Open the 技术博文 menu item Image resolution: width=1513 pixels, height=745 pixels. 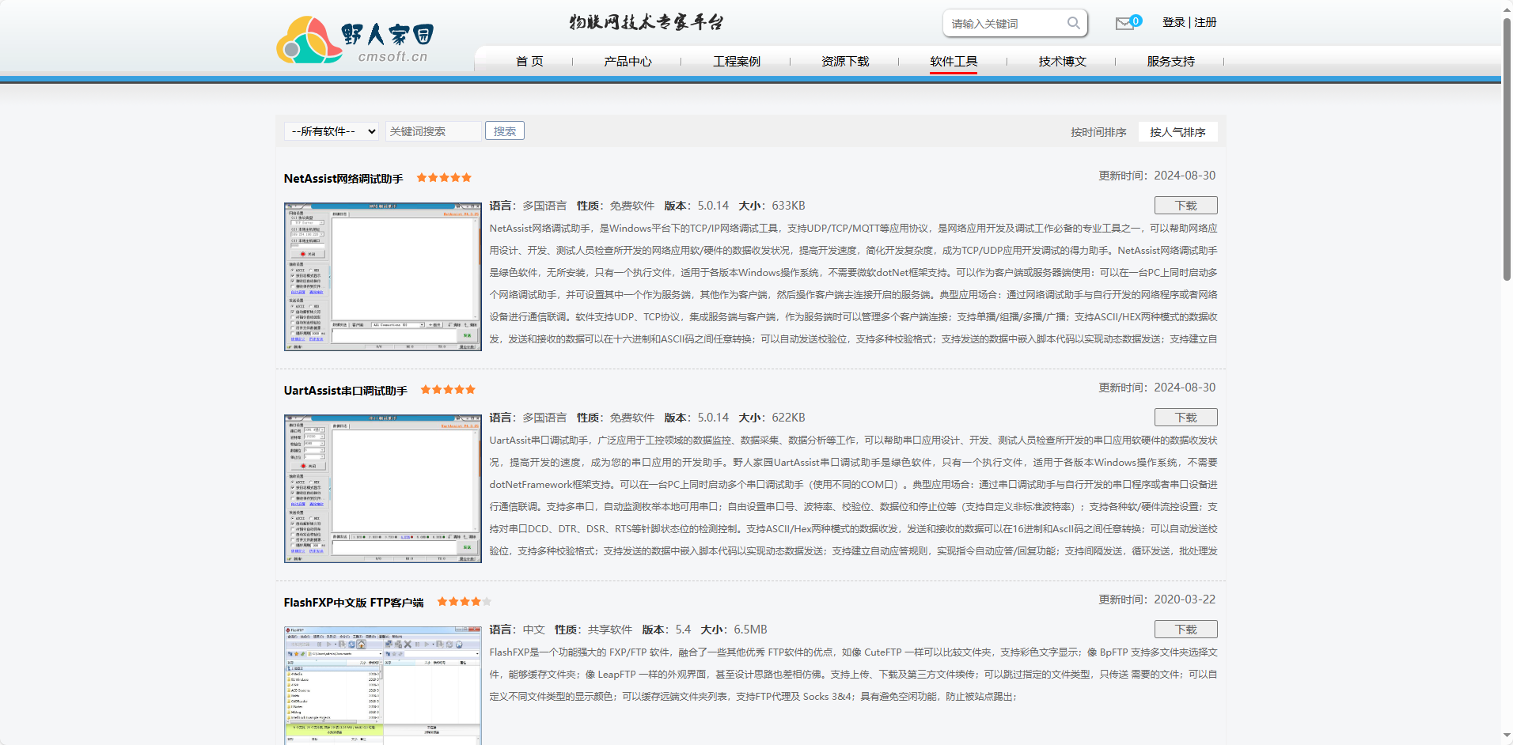tap(1063, 61)
